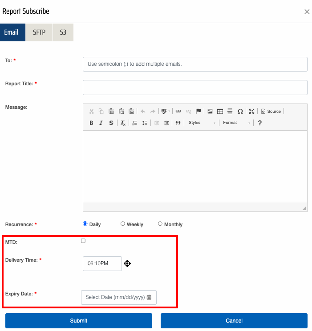Switch to the SFTP tab
This screenshot has width=312, height=331.
[39, 32]
